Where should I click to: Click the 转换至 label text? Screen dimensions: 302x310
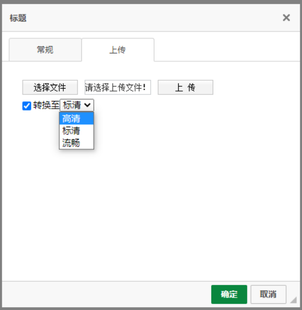(46, 105)
